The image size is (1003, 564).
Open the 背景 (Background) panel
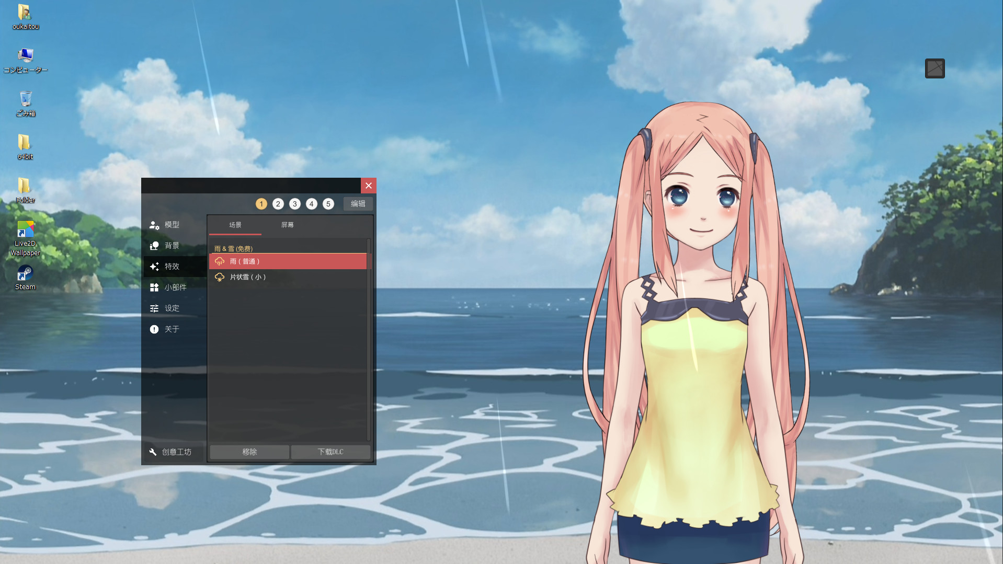(173, 246)
